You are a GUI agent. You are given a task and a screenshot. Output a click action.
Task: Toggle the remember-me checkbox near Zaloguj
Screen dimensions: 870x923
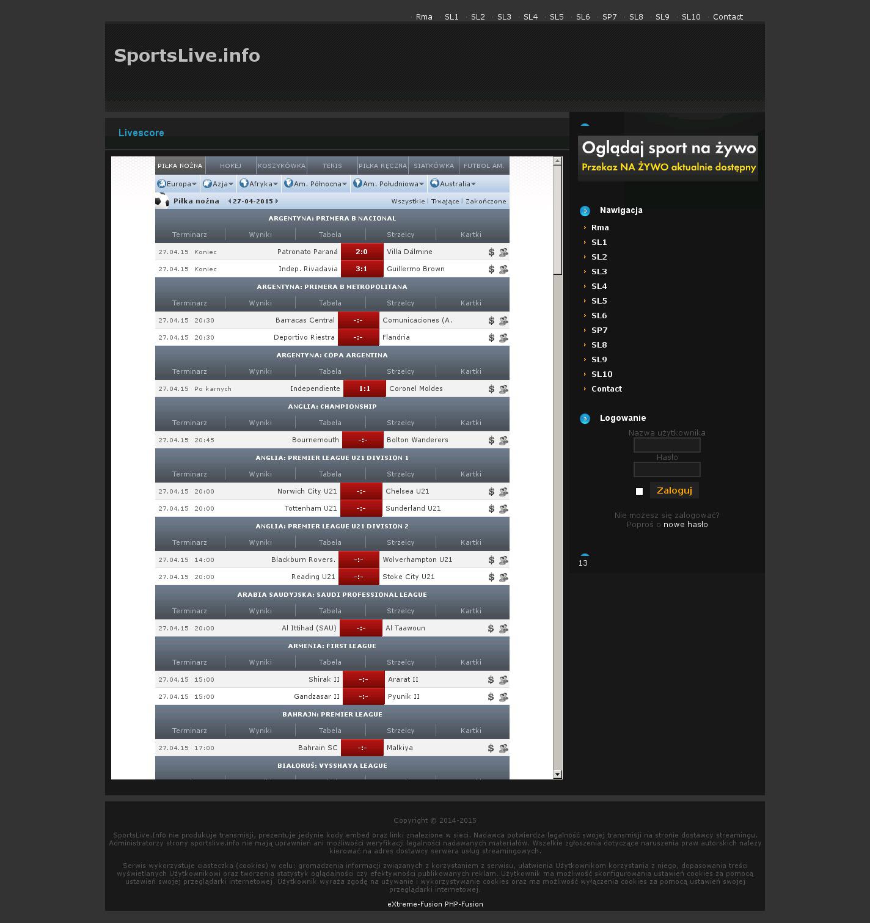[639, 491]
